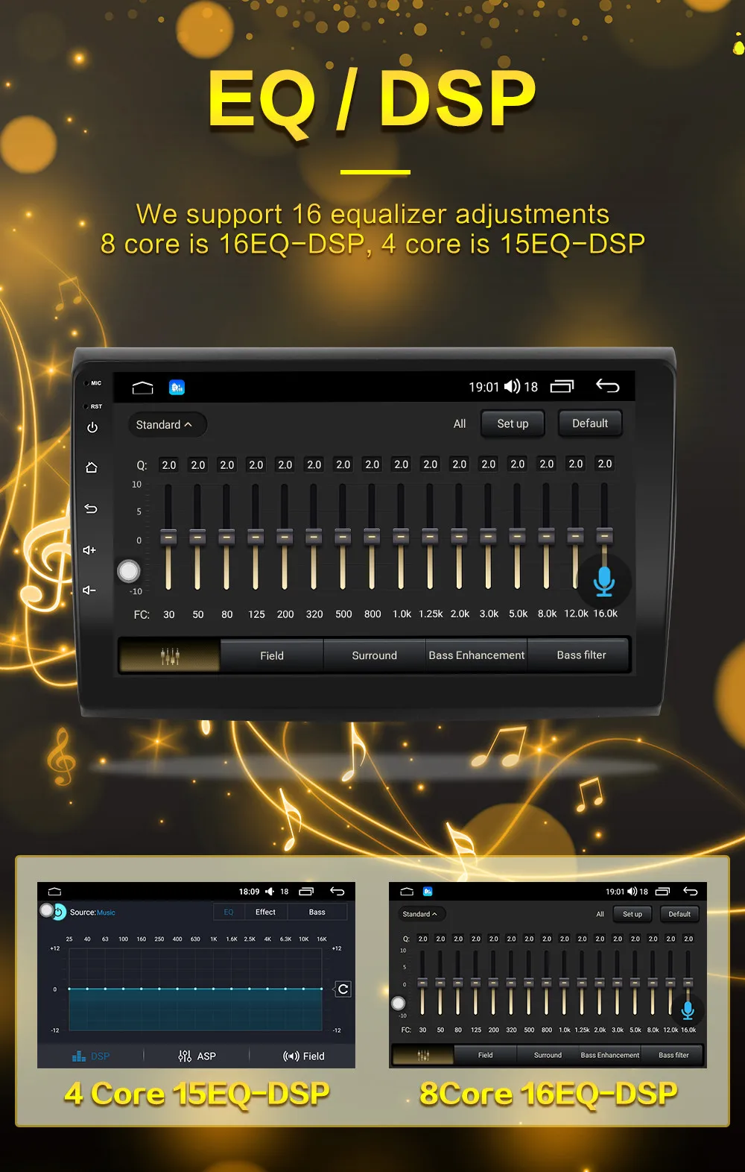Image resolution: width=745 pixels, height=1172 pixels.
Task: Tap the back arrow on the main unit's sidebar
Action: [x=91, y=508]
